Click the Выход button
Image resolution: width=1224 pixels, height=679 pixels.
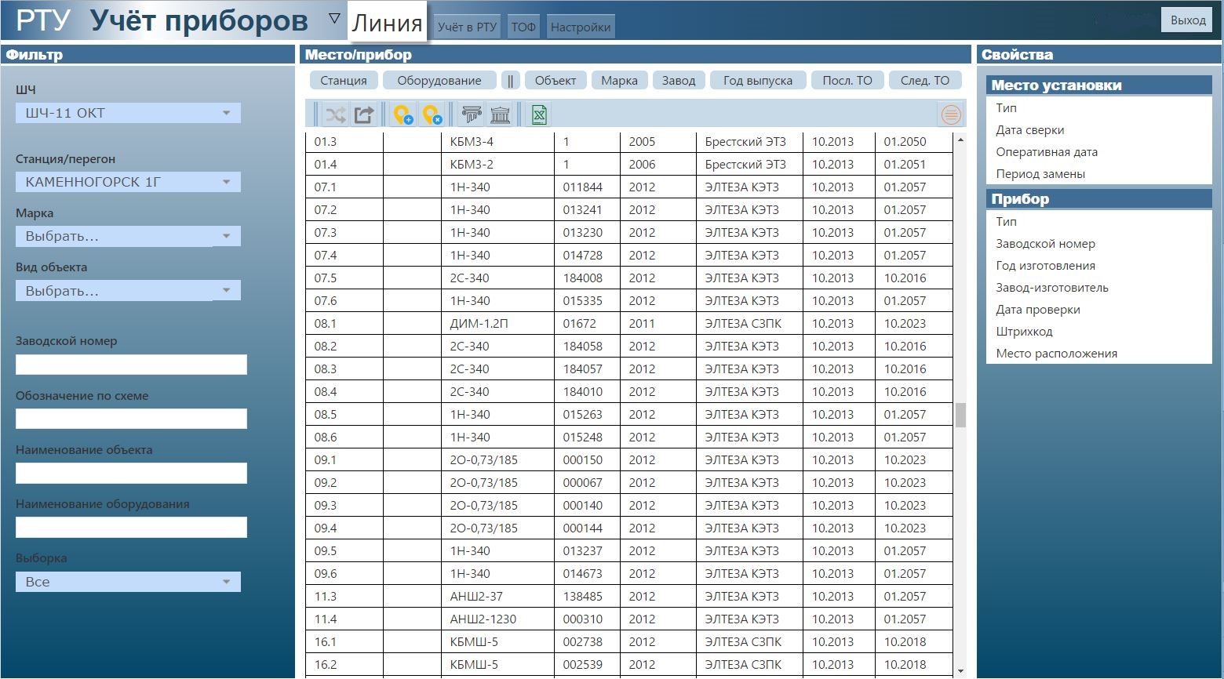coord(1188,20)
